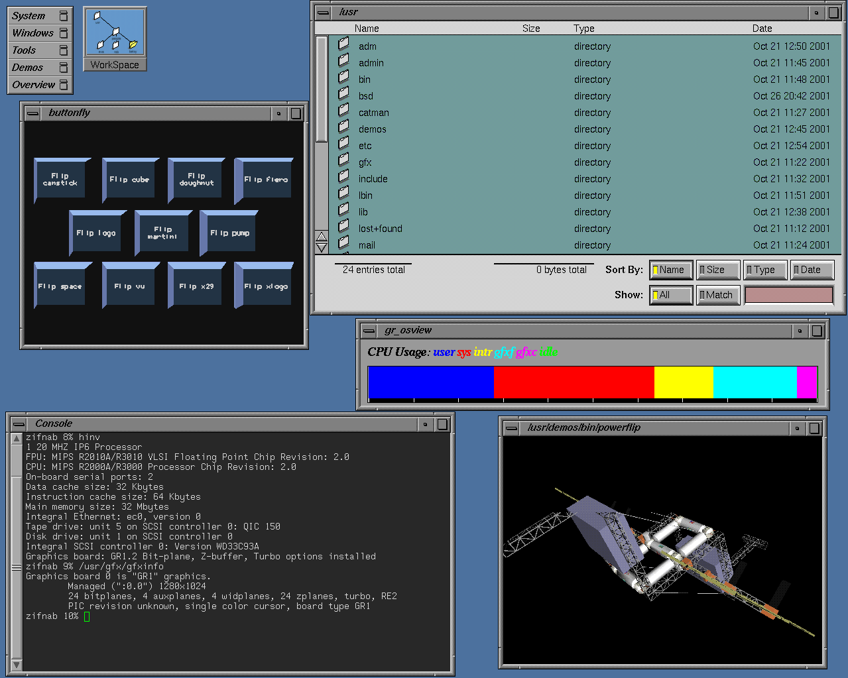Screen dimensions: 848x678
Task: Select the folder icon beside demos
Action: click(x=343, y=127)
